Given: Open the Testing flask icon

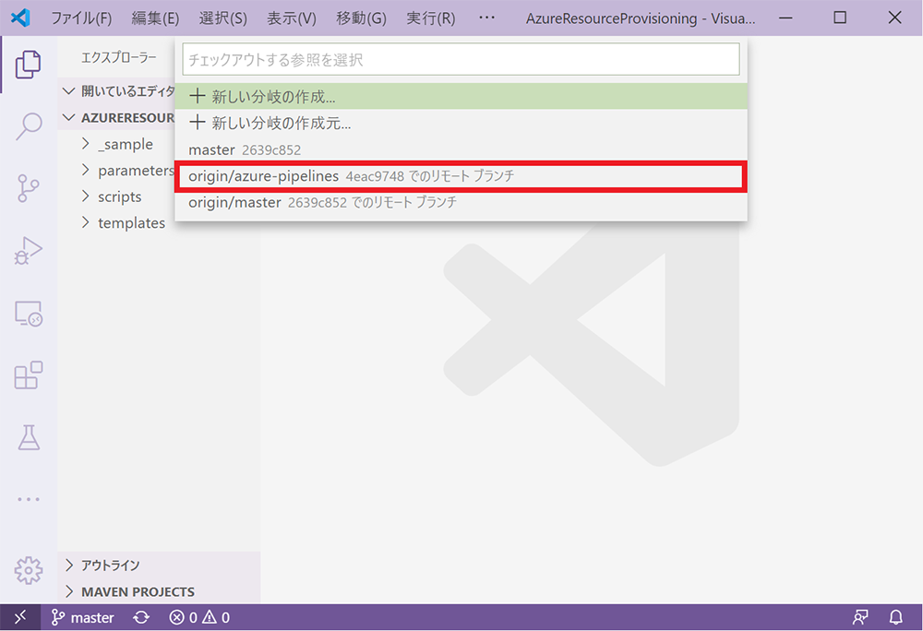Looking at the screenshot, I should coord(28,437).
